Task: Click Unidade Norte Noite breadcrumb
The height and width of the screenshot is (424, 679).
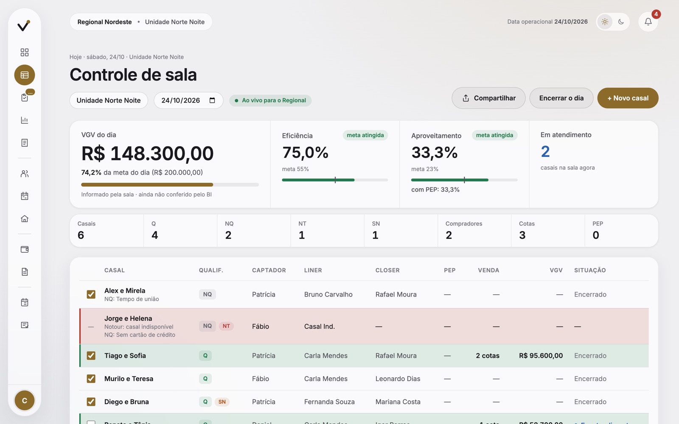Action: [175, 22]
